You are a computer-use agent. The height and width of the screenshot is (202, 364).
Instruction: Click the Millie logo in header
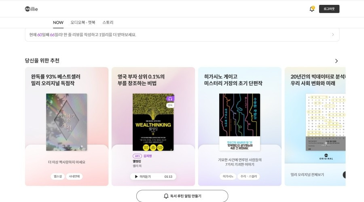click(x=31, y=9)
